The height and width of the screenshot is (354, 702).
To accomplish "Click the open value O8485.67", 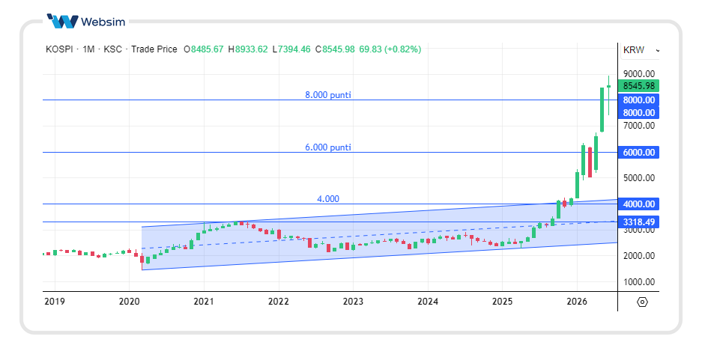I will tap(203, 49).
